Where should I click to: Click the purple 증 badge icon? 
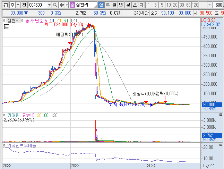72,5
